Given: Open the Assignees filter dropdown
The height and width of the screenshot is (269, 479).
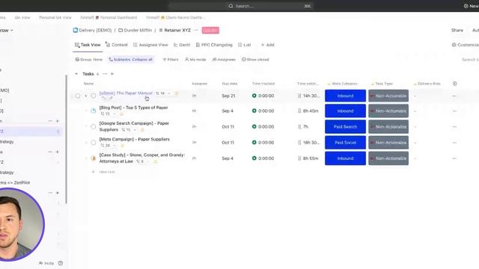Looking at the screenshot, I should (x=224, y=60).
